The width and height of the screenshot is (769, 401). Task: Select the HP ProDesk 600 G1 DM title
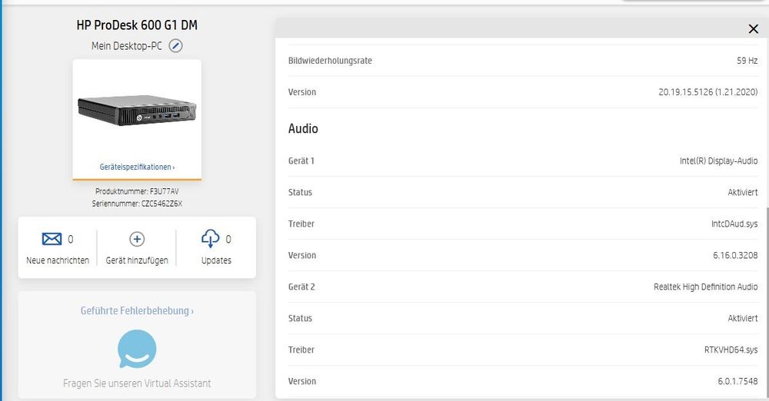tap(137, 25)
